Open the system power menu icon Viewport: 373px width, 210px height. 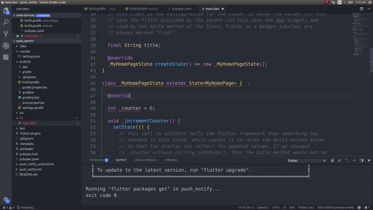tap(370, 2)
